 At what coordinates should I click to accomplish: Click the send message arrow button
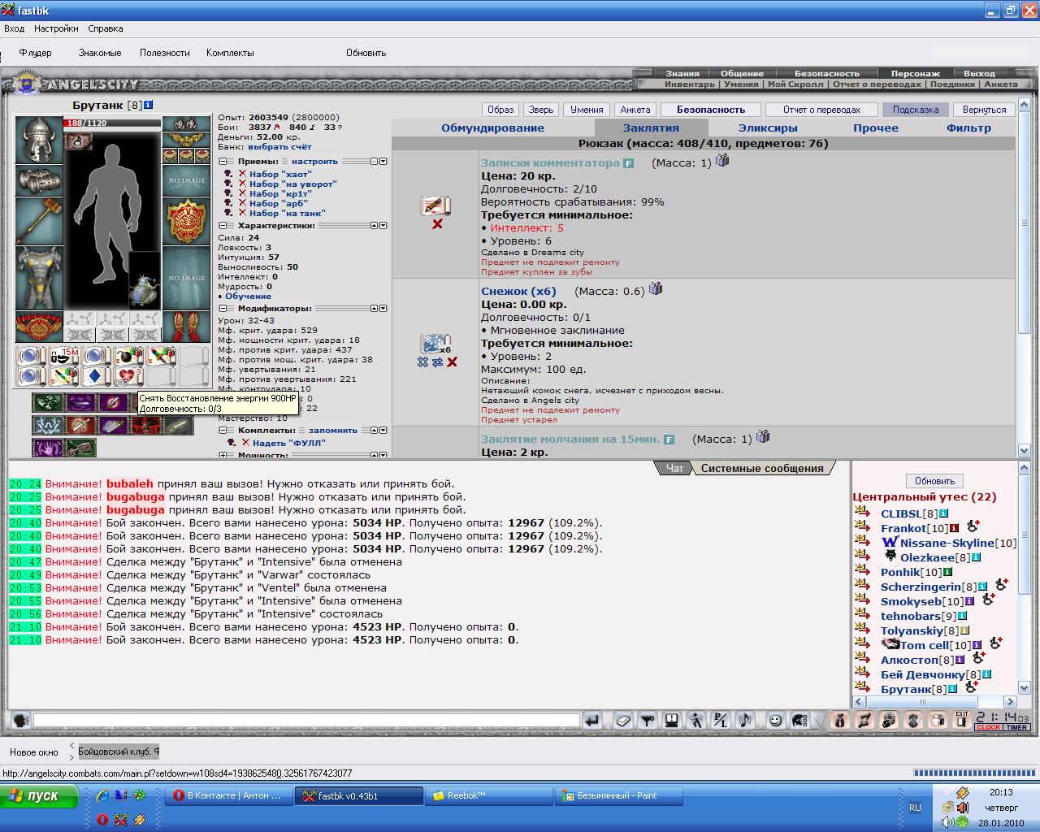click(x=591, y=720)
